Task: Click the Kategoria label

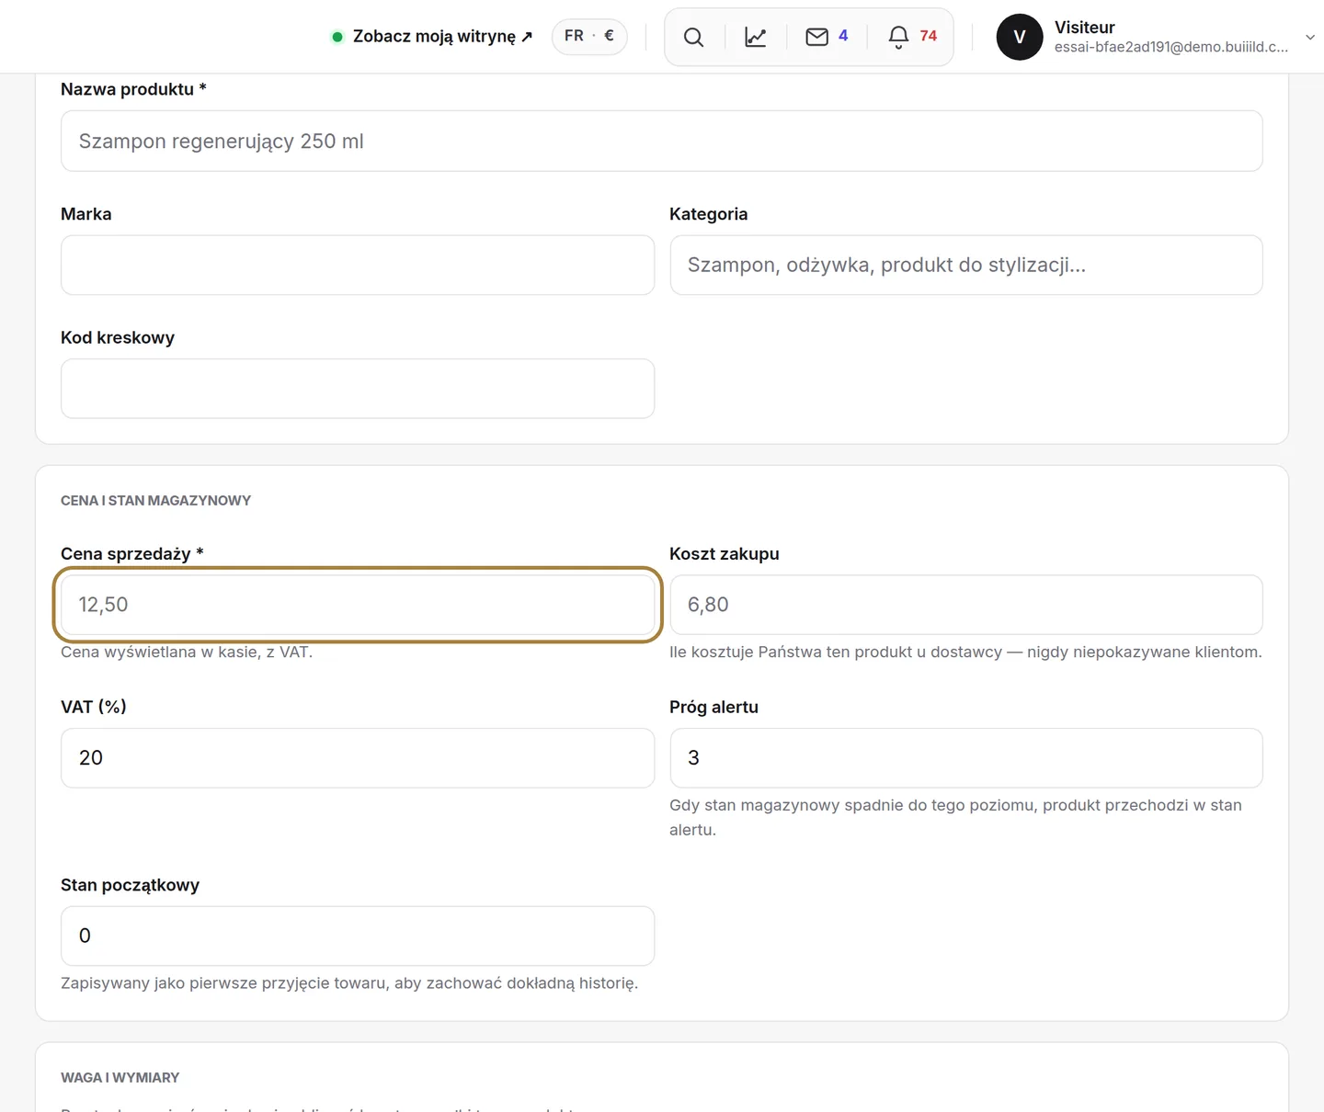Action: pyautogui.click(x=709, y=214)
